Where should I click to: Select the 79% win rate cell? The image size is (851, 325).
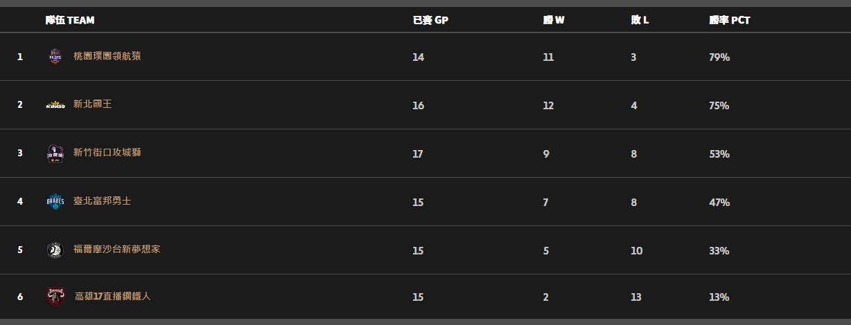(719, 57)
